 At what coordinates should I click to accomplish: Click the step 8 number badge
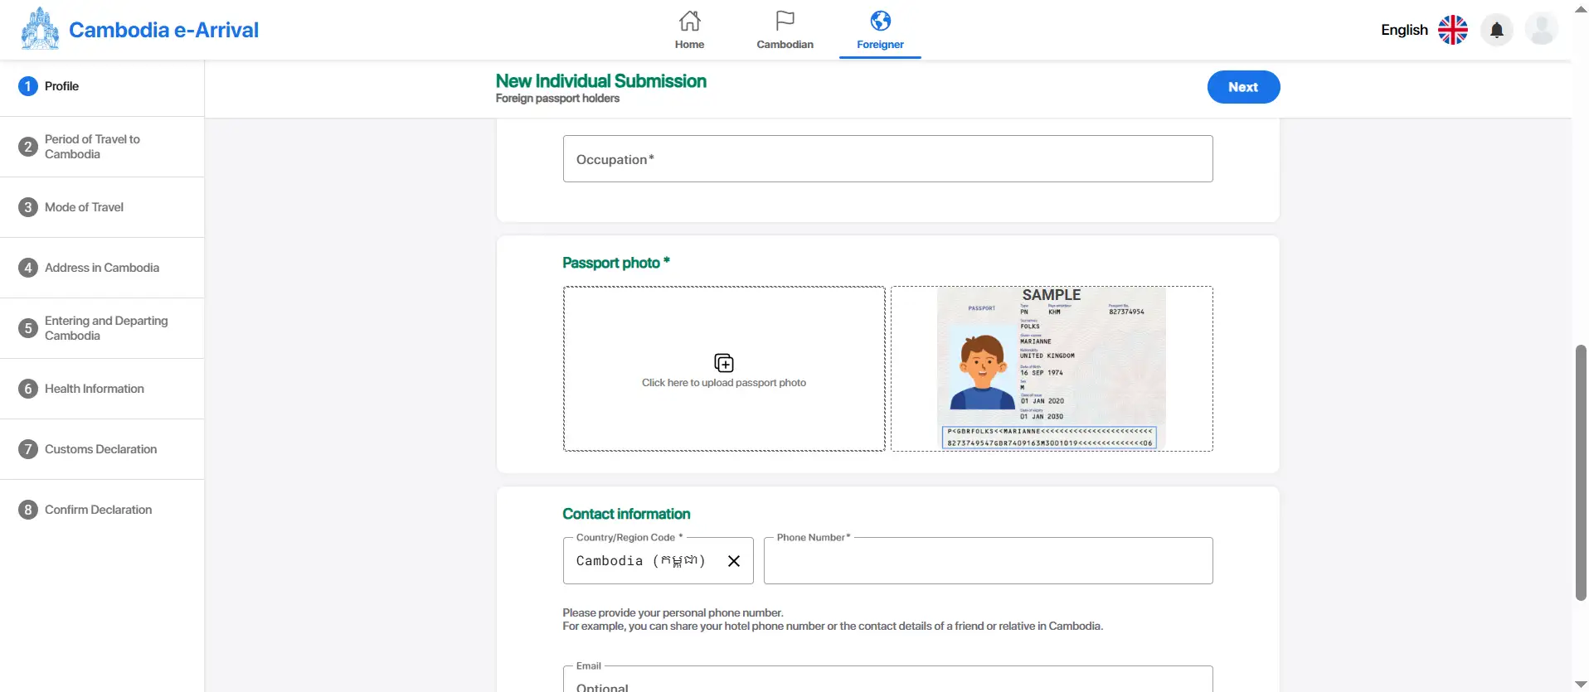coord(28,510)
